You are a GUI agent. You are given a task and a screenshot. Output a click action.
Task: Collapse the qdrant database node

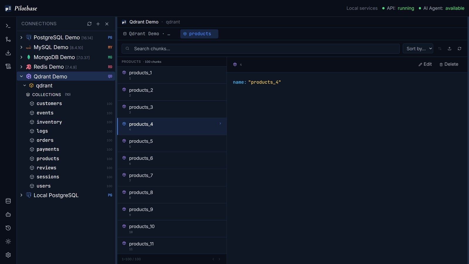tap(25, 85)
